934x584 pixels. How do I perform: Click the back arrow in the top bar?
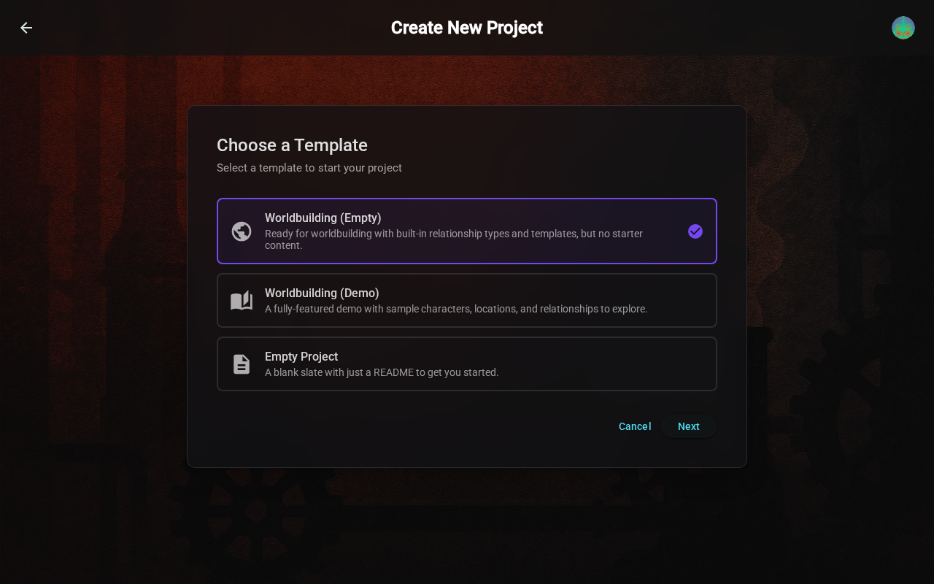click(x=26, y=28)
